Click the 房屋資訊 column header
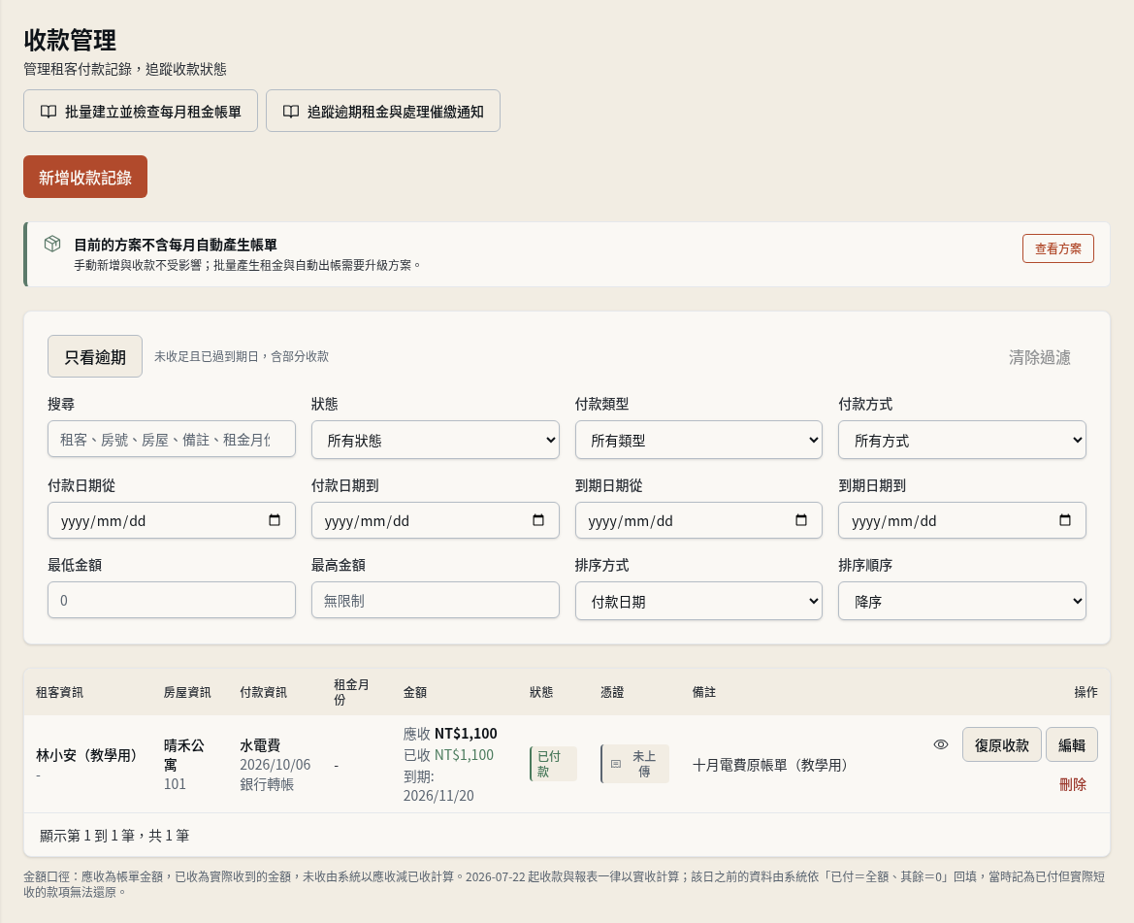 point(187,692)
